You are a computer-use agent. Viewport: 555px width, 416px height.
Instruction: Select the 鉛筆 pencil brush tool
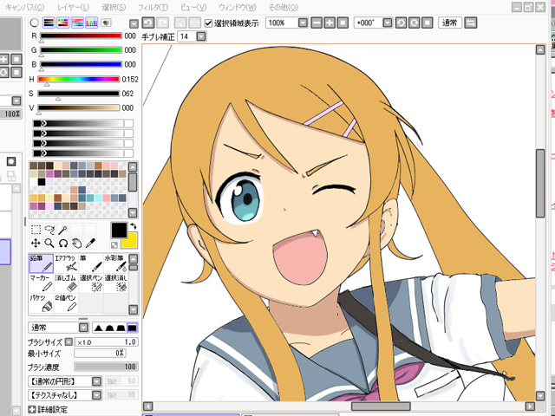click(x=41, y=263)
